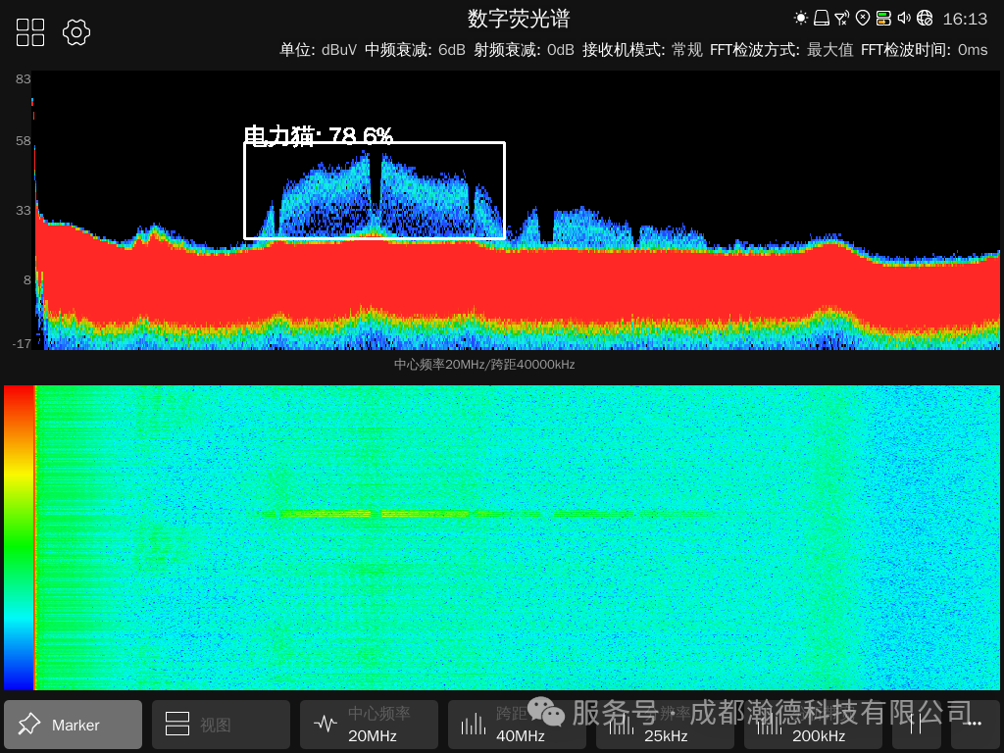Toggle the location pin icon
Viewport: 1004px width, 753px height.
[x=863, y=17]
